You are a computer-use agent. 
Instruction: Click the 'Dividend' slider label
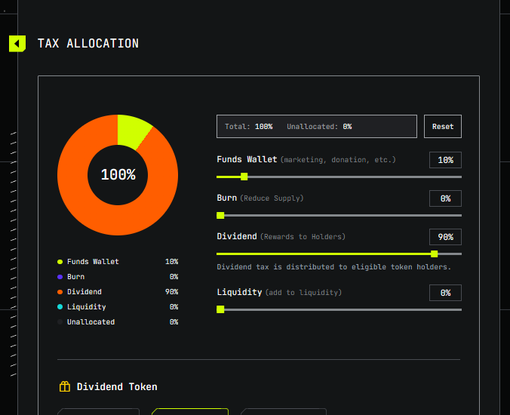tap(237, 236)
